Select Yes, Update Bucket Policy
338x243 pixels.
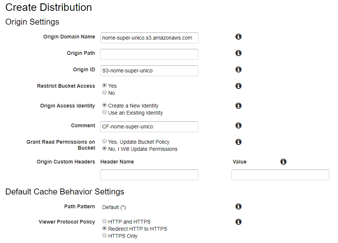[104, 142]
